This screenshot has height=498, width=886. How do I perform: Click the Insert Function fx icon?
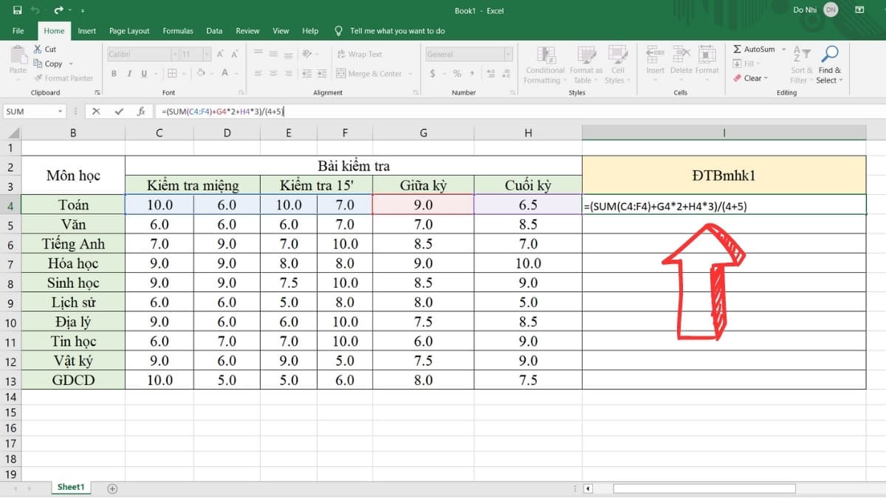pos(140,111)
